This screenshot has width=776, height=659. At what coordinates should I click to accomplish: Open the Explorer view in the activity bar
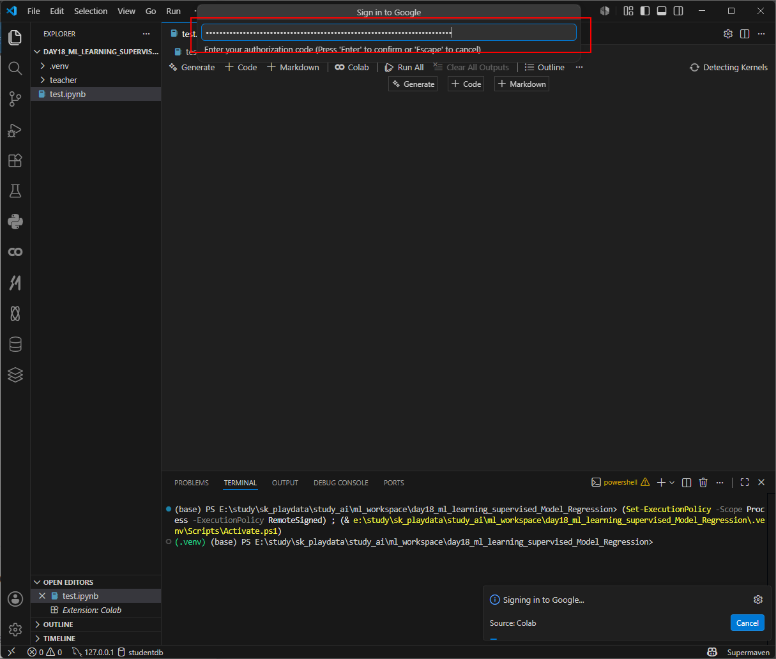pos(15,37)
